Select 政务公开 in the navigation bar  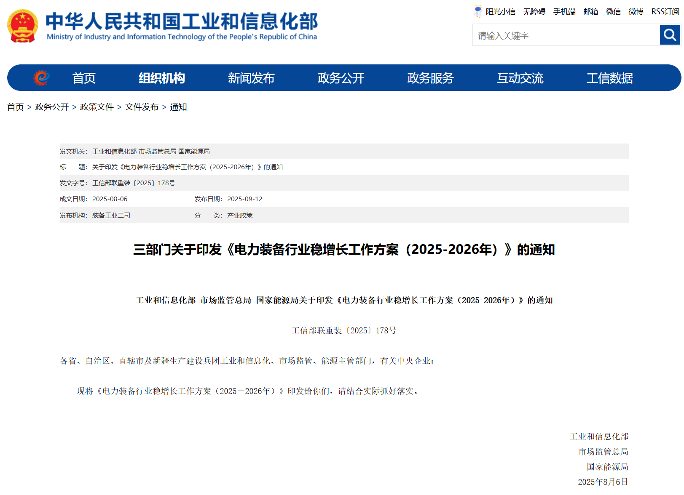pyautogui.click(x=341, y=78)
